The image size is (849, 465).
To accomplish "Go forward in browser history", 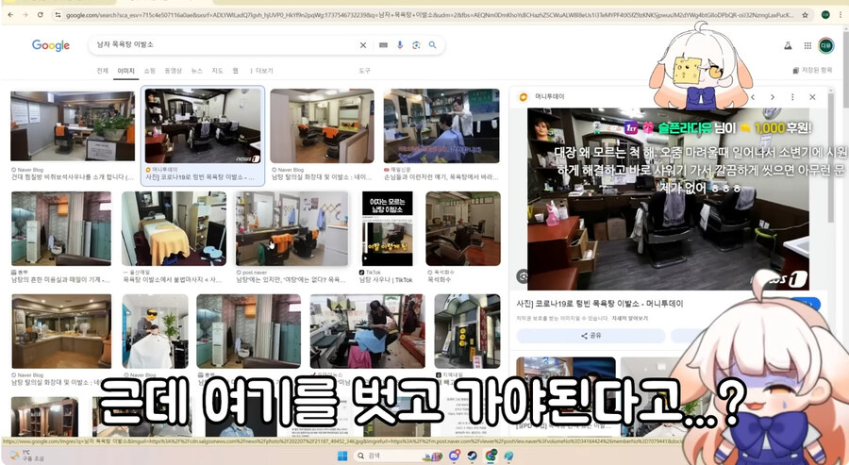I will click(25, 14).
